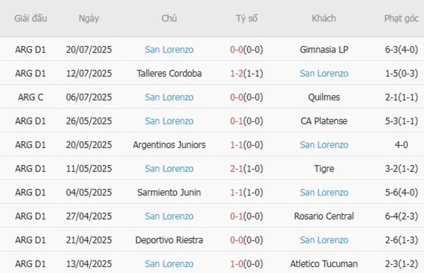
Task: Click the 1-0 score versus Atletico Tucuman
Action: click(237, 264)
